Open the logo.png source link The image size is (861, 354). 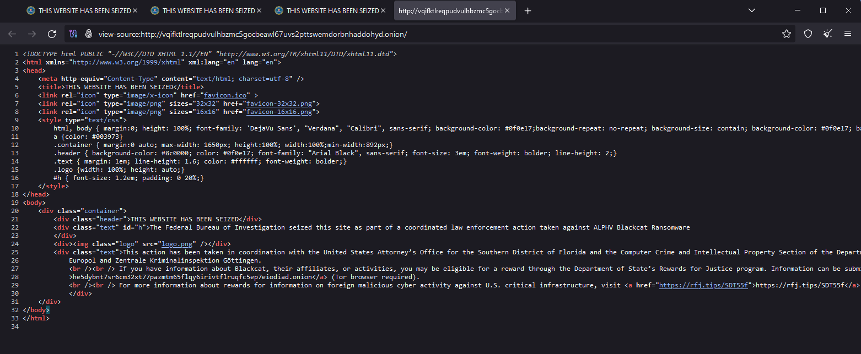177,244
